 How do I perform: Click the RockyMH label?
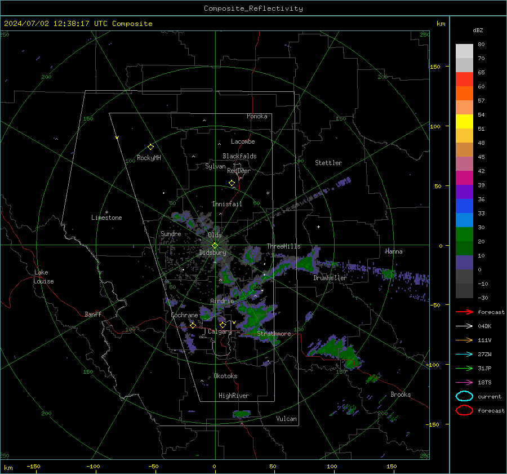coord(149,158)
